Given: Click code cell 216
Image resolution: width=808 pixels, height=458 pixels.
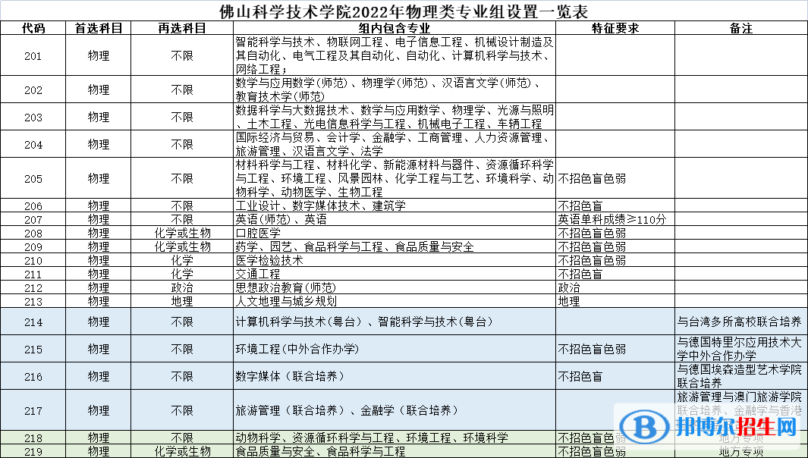Looking at the screenshot, I should coord(33,377).
